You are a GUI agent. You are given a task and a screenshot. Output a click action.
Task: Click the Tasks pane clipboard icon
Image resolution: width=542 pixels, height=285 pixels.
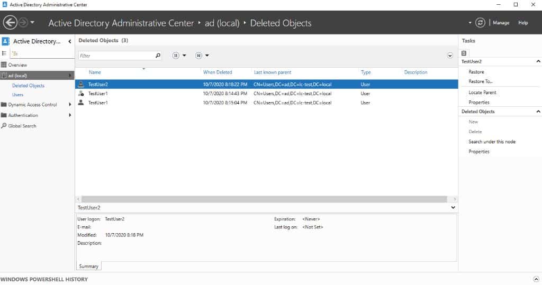point(464,53)
